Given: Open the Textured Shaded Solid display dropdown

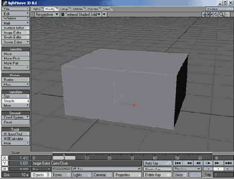Looking at the screenshot, I should (81, 15).
